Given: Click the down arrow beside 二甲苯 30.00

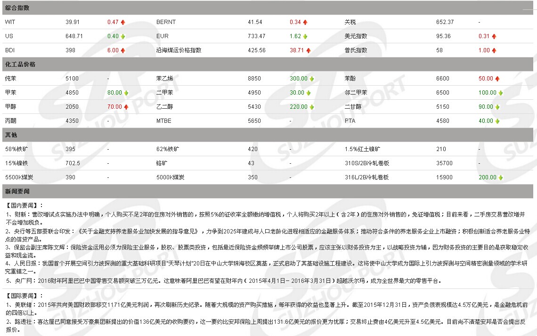Looking at the screenshot, I should pos(308,93).
